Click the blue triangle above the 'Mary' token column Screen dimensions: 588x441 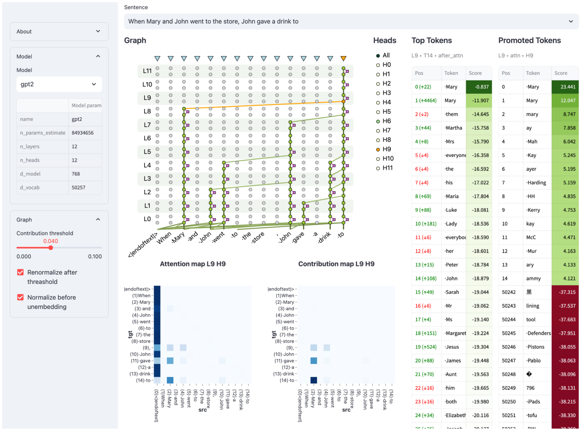click(x=184, y=58)
